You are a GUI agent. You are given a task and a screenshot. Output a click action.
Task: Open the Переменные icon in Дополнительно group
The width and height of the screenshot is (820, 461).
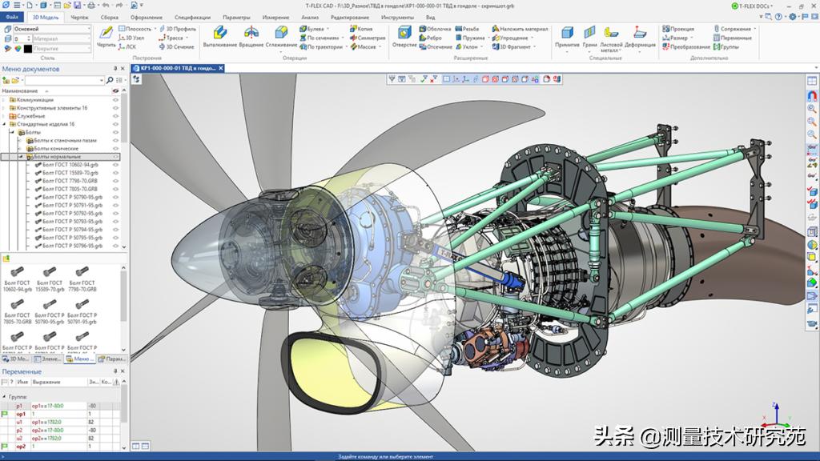[717, 38]
